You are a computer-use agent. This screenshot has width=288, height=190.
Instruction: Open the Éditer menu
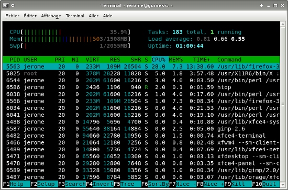click(30, 16)
